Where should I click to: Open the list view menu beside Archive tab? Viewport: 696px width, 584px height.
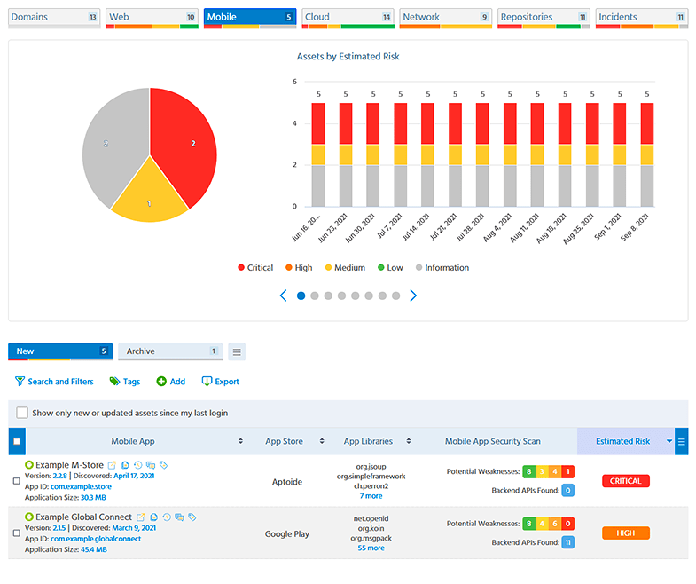click(x=237, y=352)
